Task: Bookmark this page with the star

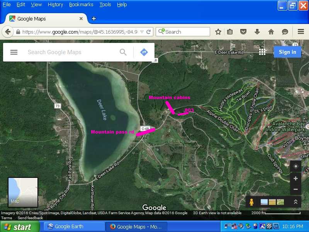Action: click(x=218, y=32)
